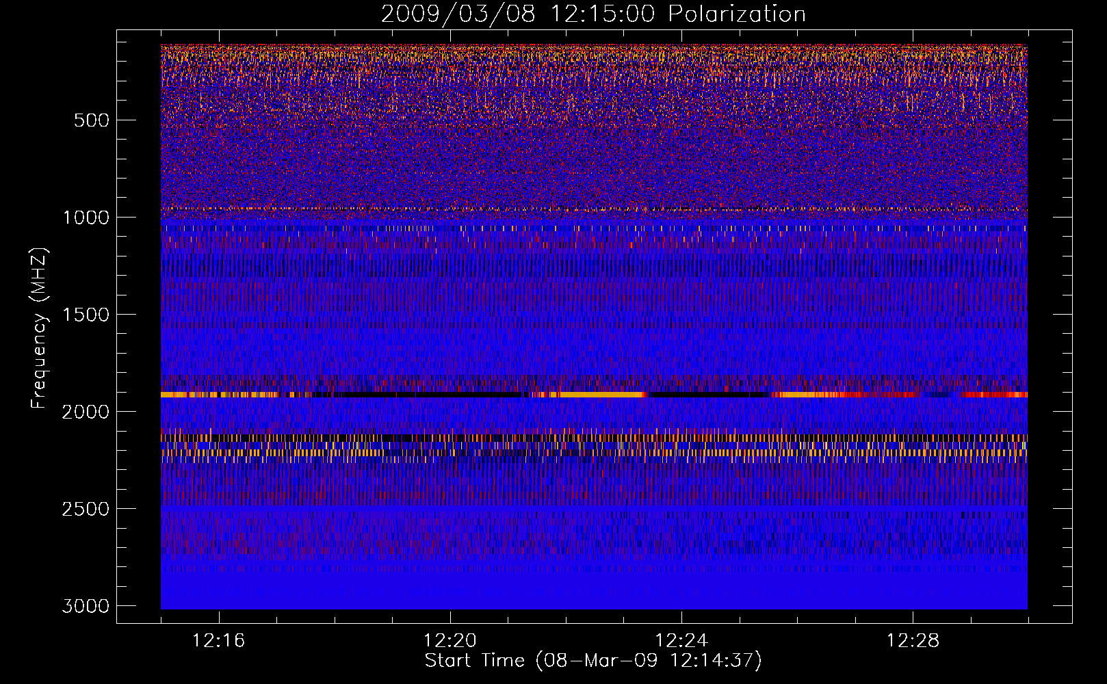Select the 500 frequency axis label

(x=91, y=120)
